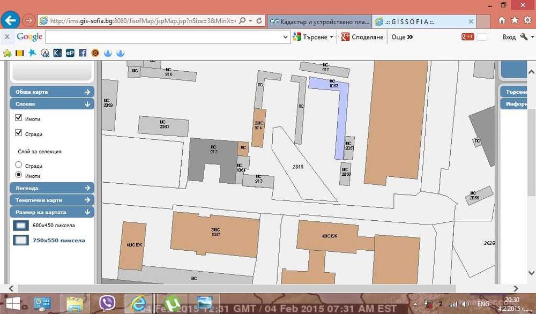Close the GISSOFIA tab
Viewport: 536px width, 314px height.
(471, 21)
